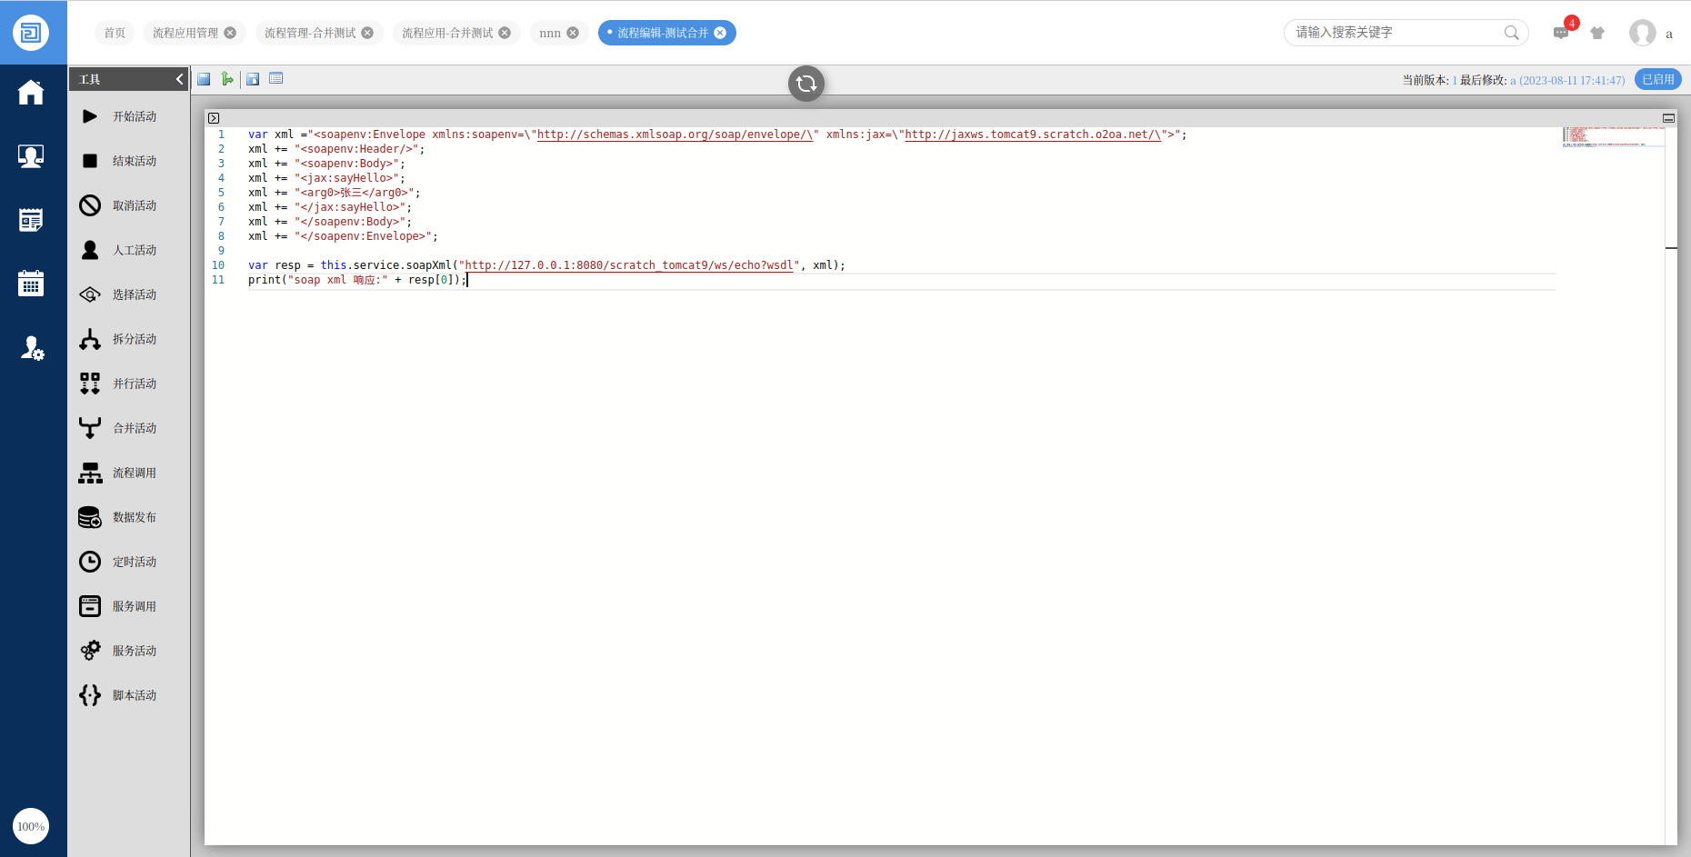Select the 取消活动 tool
This screenshot has width=1691, height=857.
pyautogui.click(x=128, y=205)
